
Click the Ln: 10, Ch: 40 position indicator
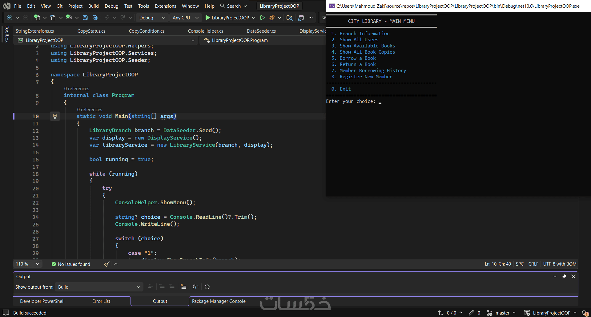[498, 264]
